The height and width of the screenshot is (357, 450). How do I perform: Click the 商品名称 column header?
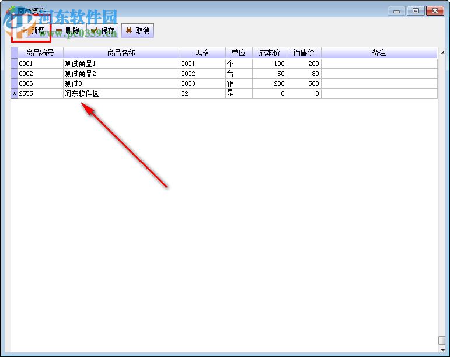pos(121,52)
